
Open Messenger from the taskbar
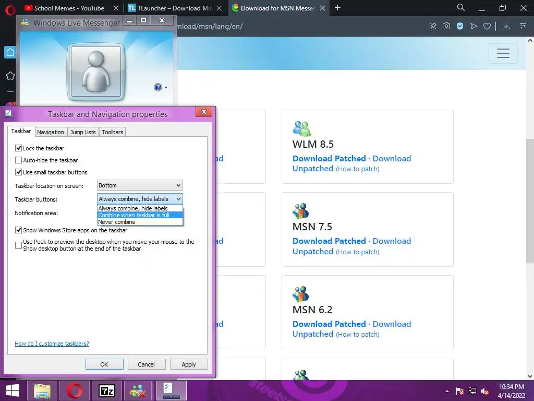point(138,391)
